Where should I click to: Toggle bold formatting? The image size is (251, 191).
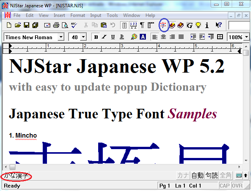pos(96,37)
